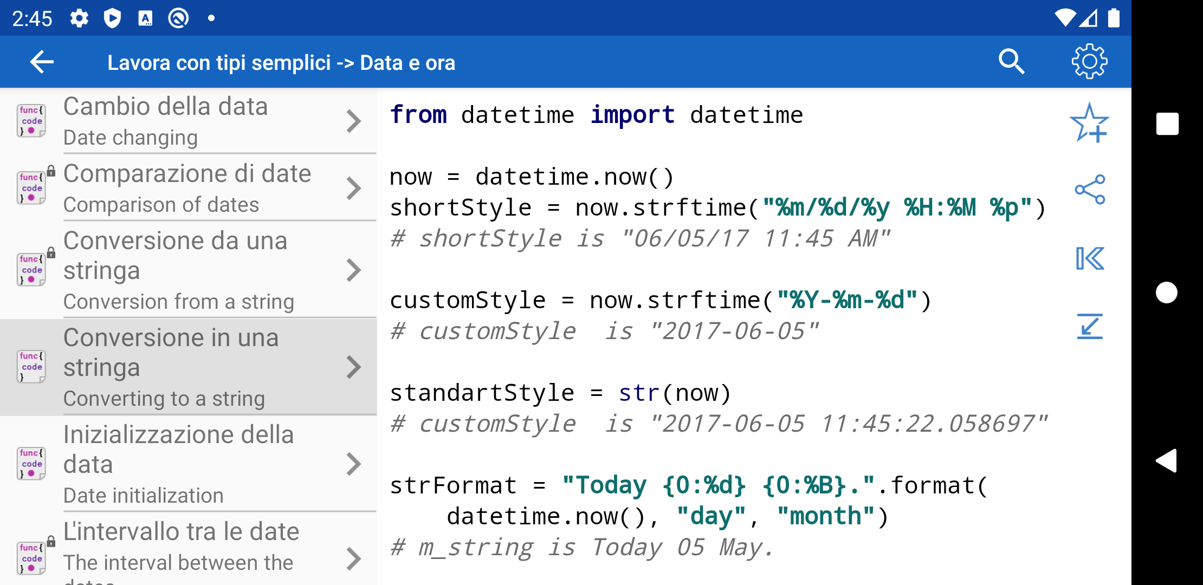Share the code snippet
Image resolution: width=1203 pixels, height=585 pixels.
coord(1090,190)
